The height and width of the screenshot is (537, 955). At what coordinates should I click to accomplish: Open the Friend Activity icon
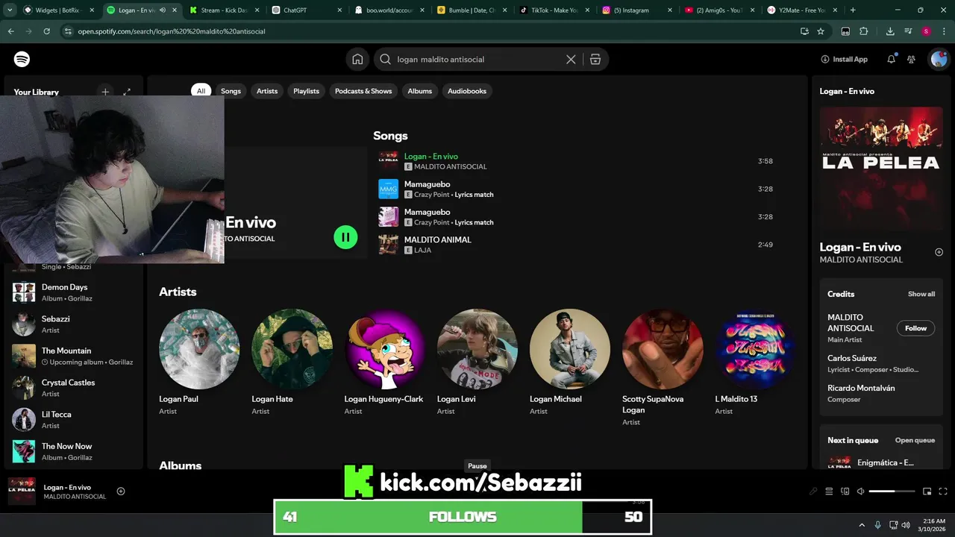[x=911, y=59]
